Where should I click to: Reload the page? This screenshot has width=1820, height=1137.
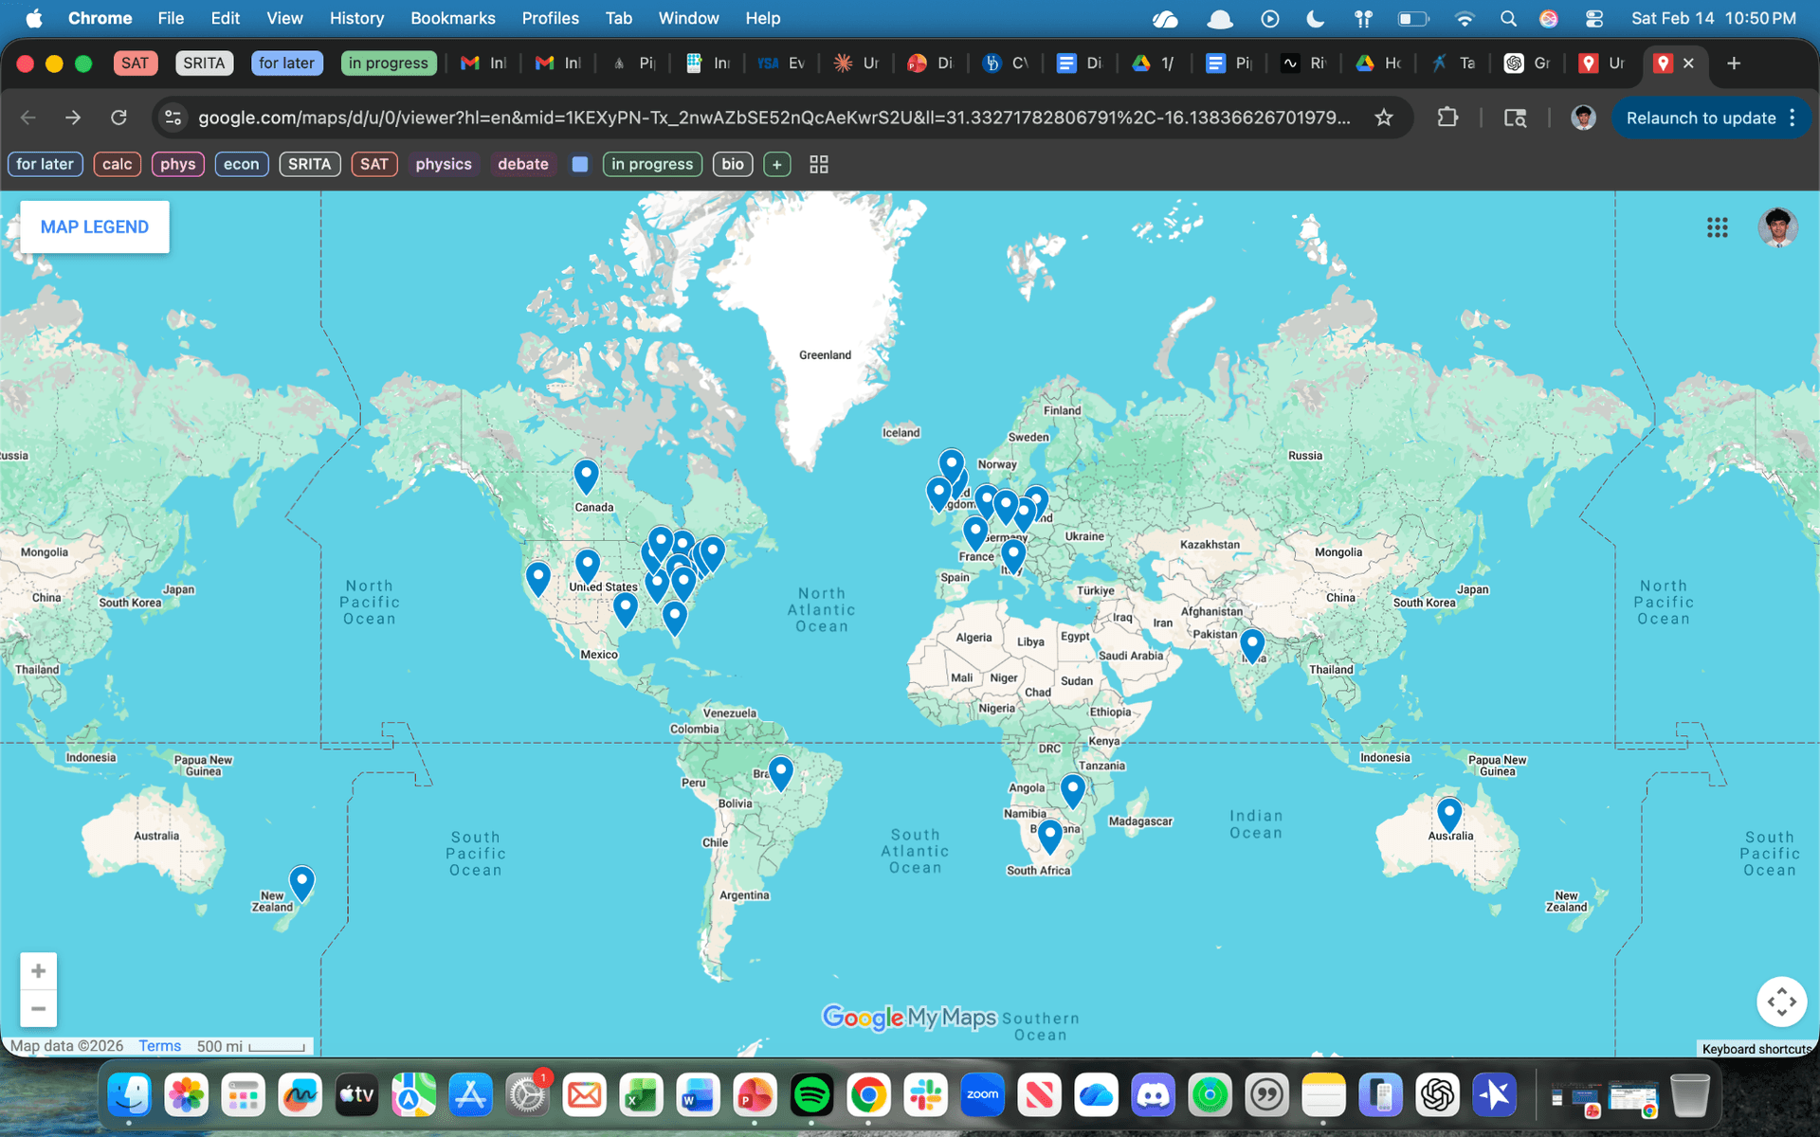point(118,117)
